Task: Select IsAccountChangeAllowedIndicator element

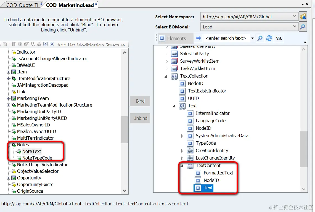Action: pos(52,59)
